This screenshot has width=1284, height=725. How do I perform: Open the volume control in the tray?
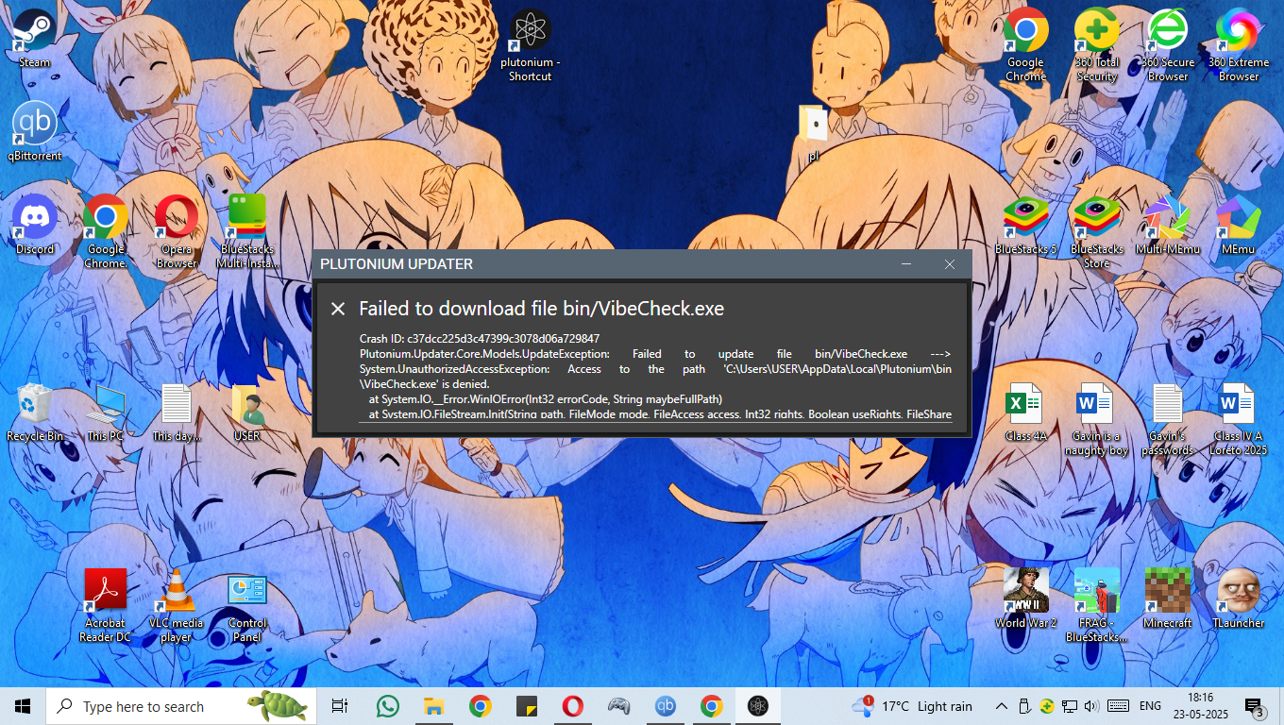click(x=1091, y=706)
